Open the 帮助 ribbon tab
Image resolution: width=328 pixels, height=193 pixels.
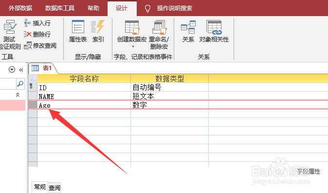click(x=93, y=8)
